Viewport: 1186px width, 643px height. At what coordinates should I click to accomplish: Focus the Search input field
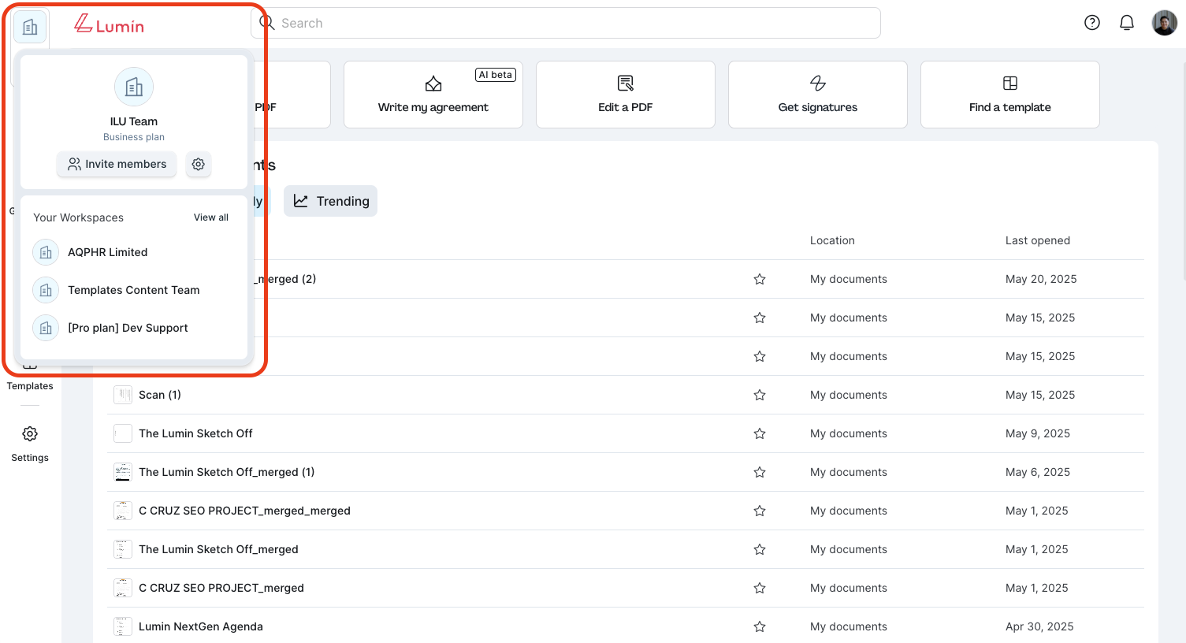click(565, 23)
